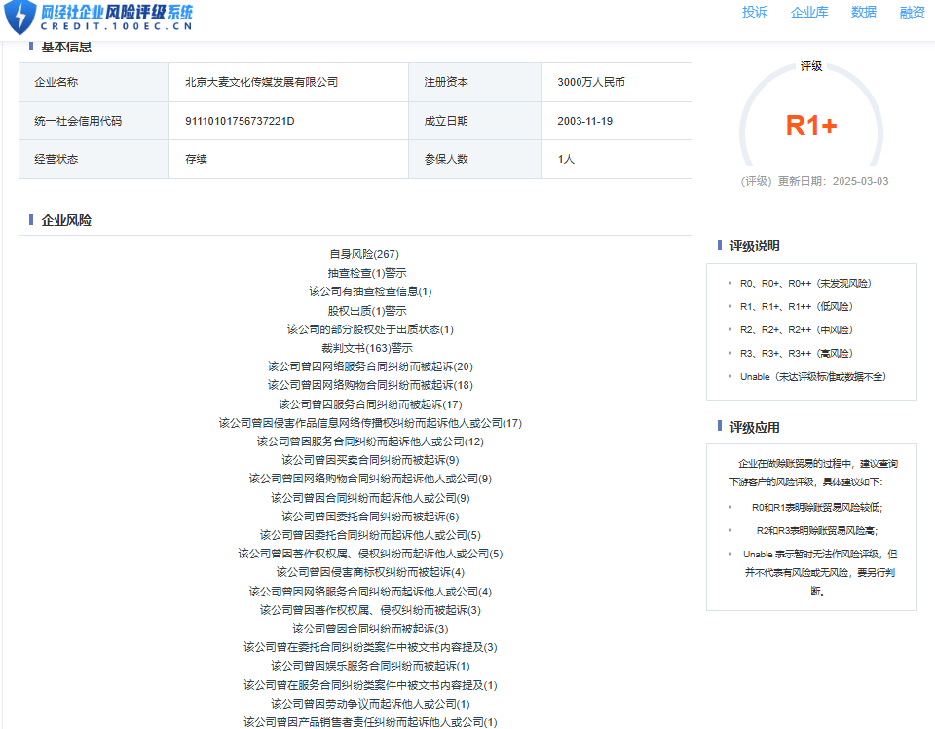Click the 评级说明 heading
The height and width of the screenshot is (729, 935).
click(x=754, y=246)
